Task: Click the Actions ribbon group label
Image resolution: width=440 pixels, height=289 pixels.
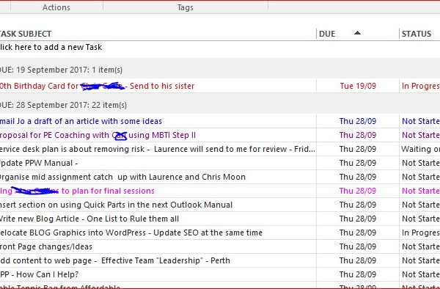Action: pos(56,7)
